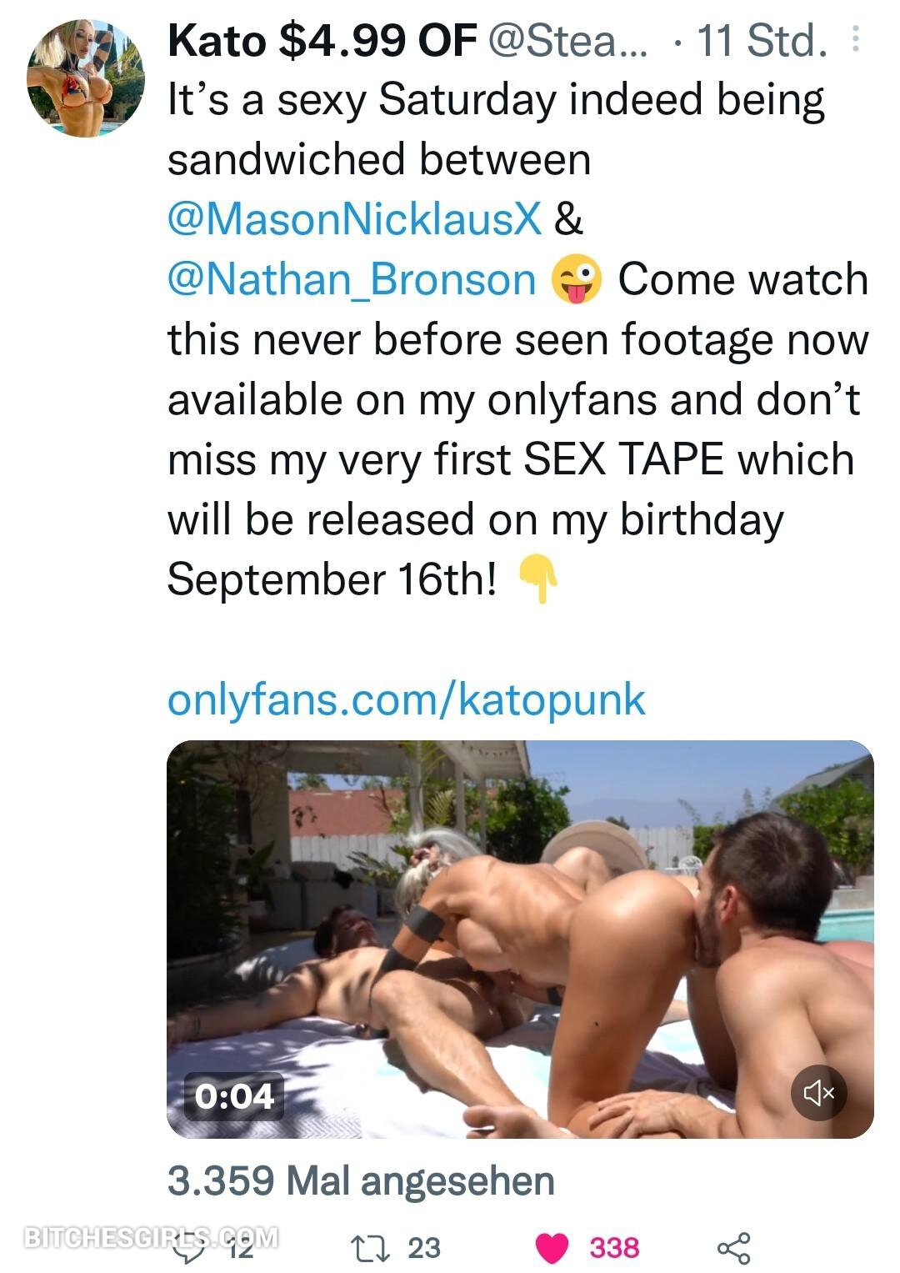Tap the retweet count showing 23
900x1273 pixels.
pyautogui.click(x=423, y=1247)
